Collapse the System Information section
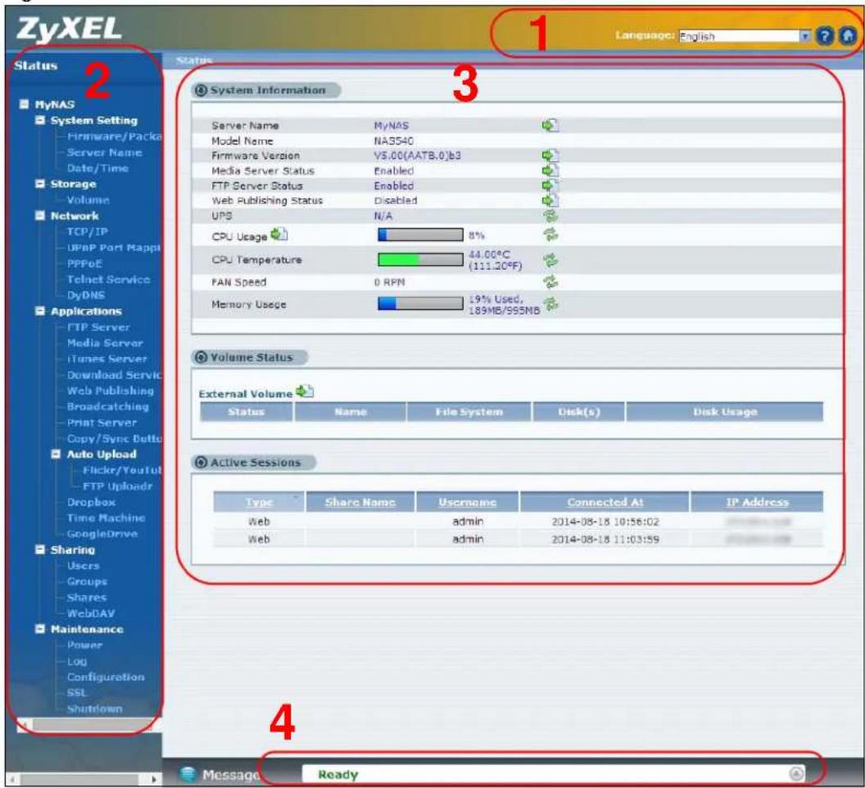The height and width of the screenshot is (788, 865). point(202,90)
